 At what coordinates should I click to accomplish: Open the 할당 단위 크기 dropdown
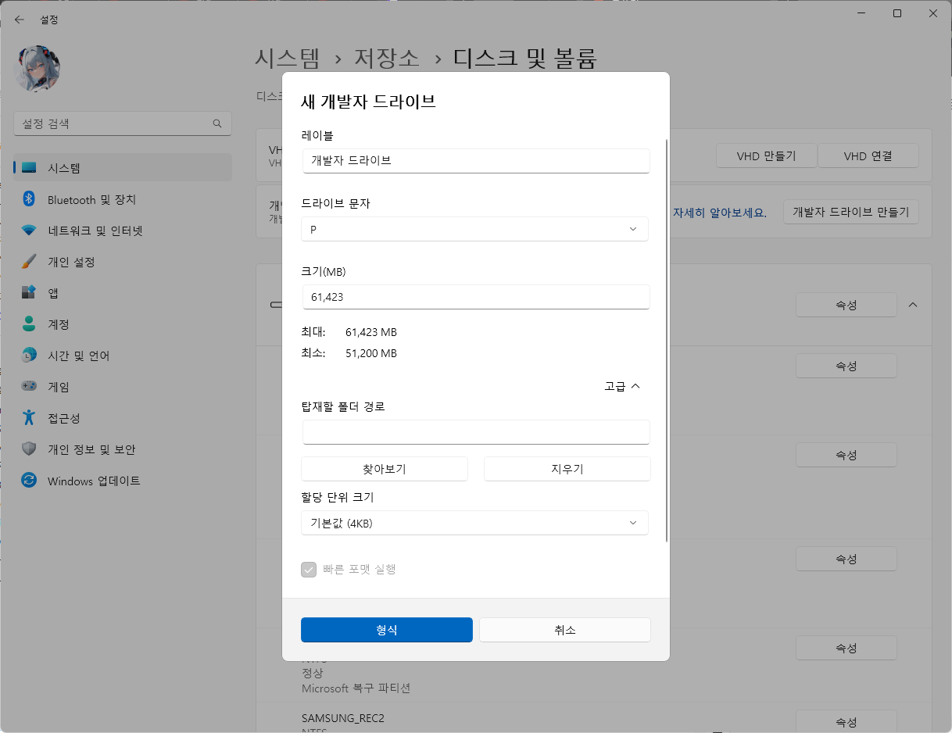point(474,523)
